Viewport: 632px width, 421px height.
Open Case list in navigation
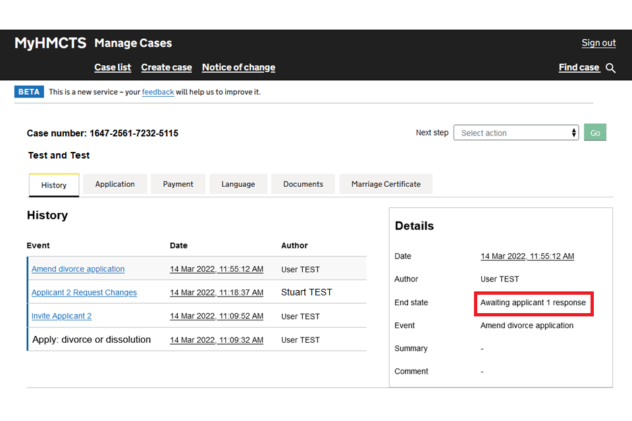coord(113,67)
